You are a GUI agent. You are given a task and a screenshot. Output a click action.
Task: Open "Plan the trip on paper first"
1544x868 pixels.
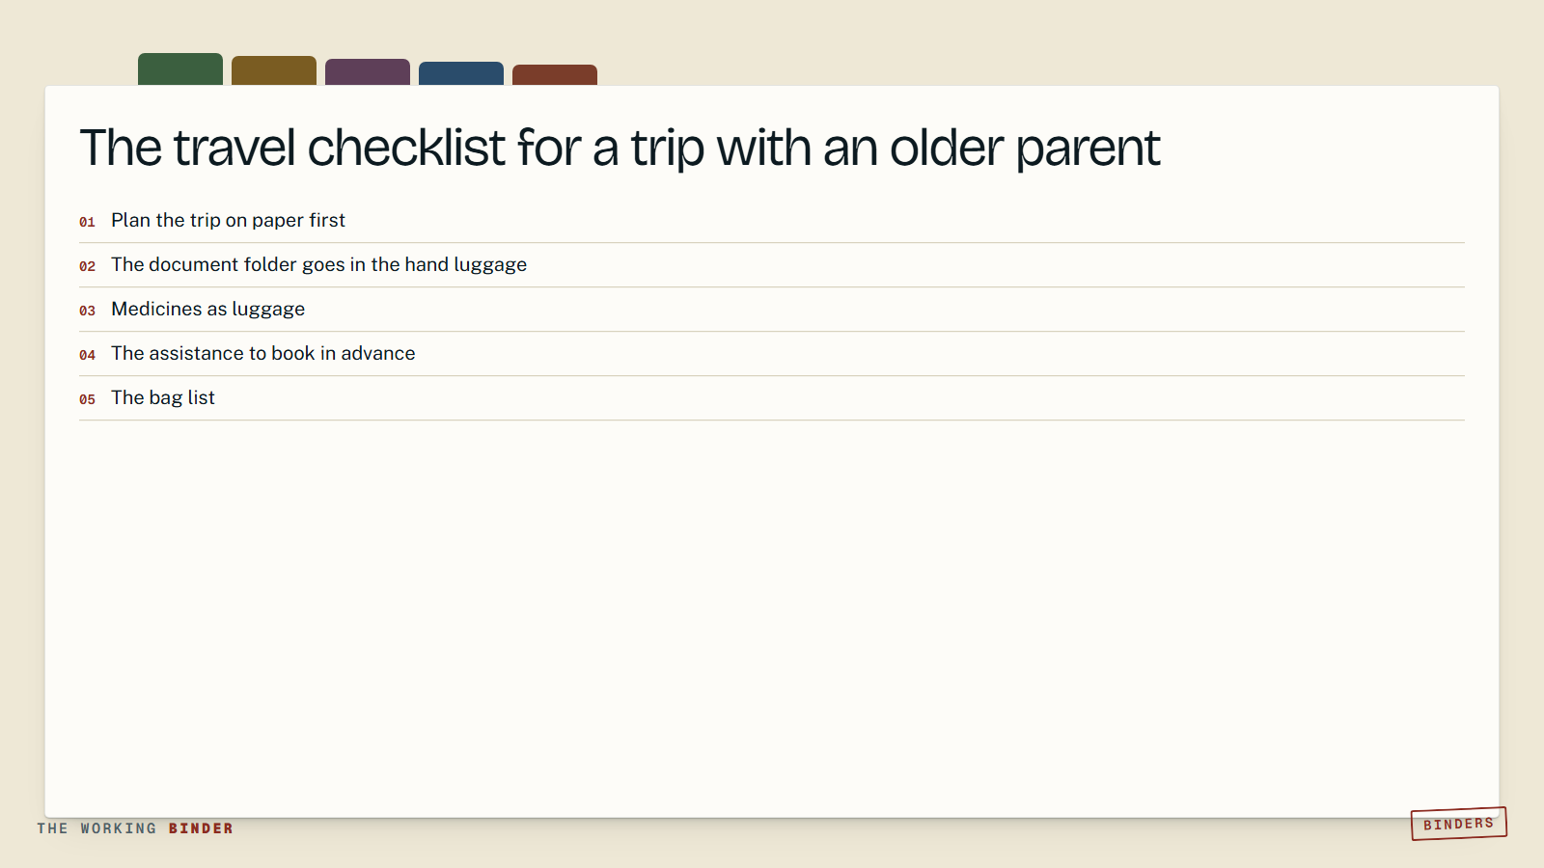(772, 221)
